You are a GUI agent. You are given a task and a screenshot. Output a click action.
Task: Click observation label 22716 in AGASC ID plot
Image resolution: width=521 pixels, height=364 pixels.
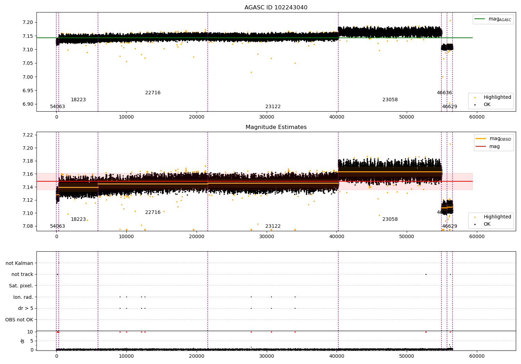(153, 93)
